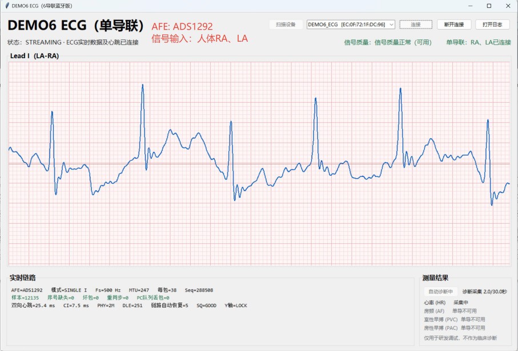Close the DEMO6 ECG window
The width and height of the screenshot is (518, 351).
click(508, 6)
